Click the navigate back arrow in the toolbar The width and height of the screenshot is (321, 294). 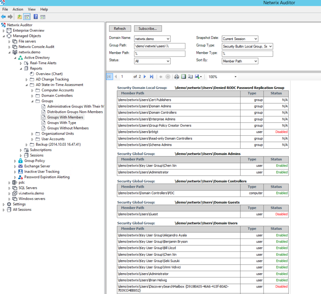click(x=4, y=16)
